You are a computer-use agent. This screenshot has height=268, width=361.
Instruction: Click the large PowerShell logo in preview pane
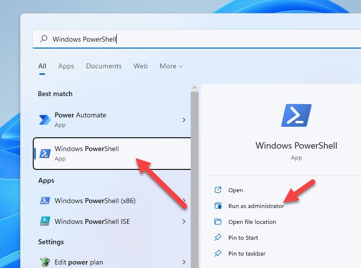(x=296, y=115)
